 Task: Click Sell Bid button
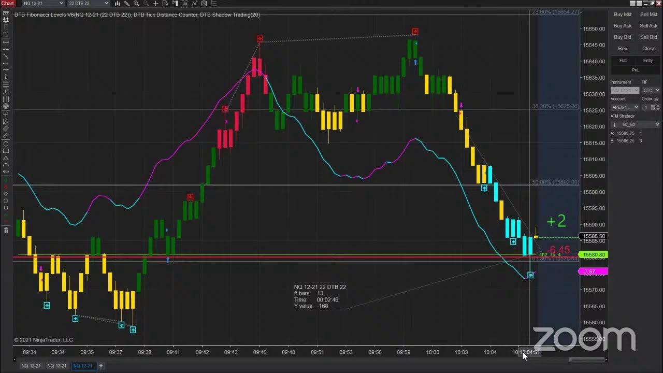click(648, 37)
